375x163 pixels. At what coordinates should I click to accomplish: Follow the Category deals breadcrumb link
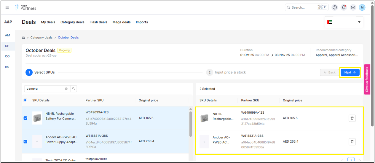tap(41, 38)
